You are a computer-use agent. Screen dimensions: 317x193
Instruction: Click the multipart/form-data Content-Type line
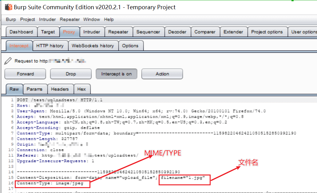(156, 133)
